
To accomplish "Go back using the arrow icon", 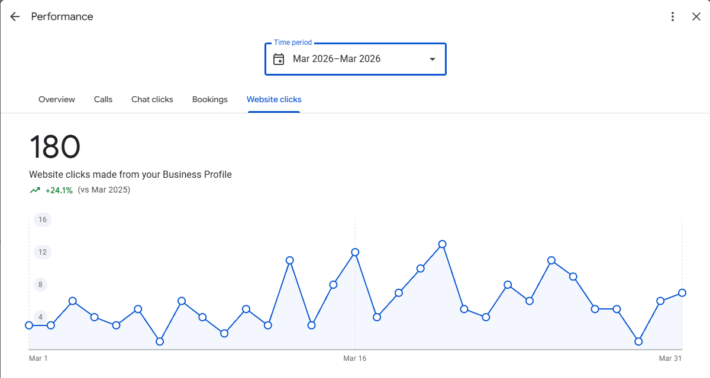I will [15, 17].
